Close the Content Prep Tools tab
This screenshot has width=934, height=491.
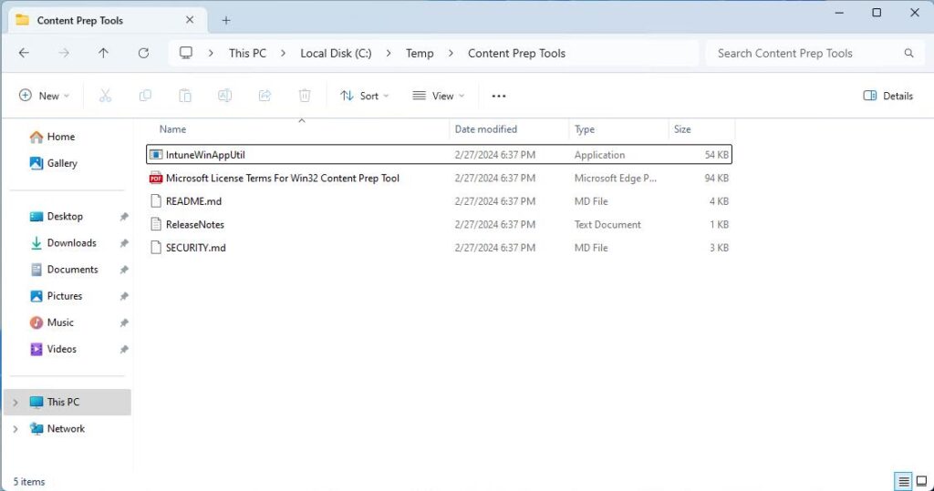190,20
